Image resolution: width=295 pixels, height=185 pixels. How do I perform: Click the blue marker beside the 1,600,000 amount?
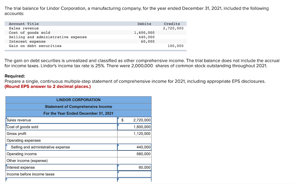coord(118,125)
